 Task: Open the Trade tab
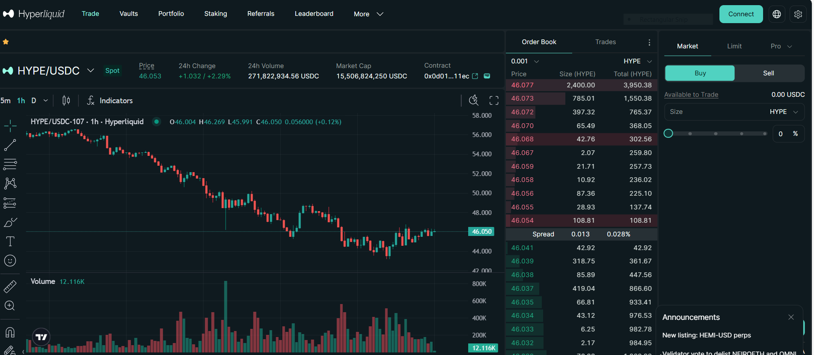[90, 14]
